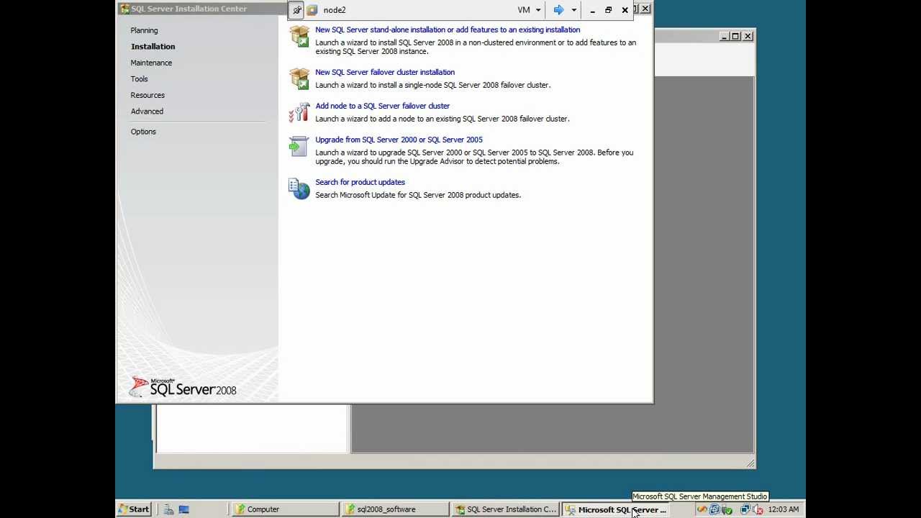Minimize the background window behind Installation Center
This screenshot has height=518, width=921.
724,36
